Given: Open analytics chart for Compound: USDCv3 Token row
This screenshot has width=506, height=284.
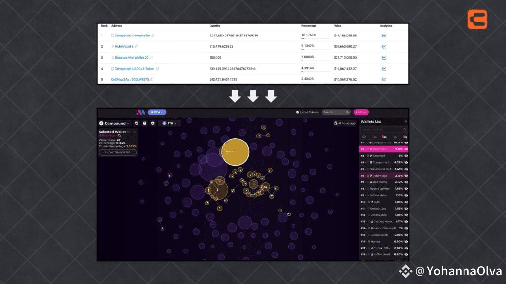Looking at the screenshot, I should click(384, 69).
